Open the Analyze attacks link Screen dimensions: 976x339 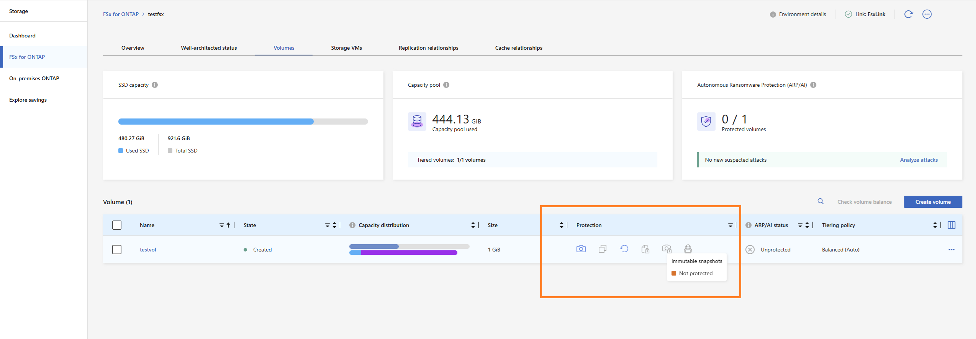[919, 160]
